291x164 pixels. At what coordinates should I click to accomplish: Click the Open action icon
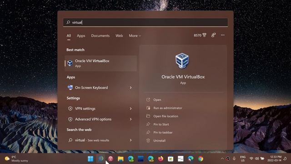click(148, 100)
